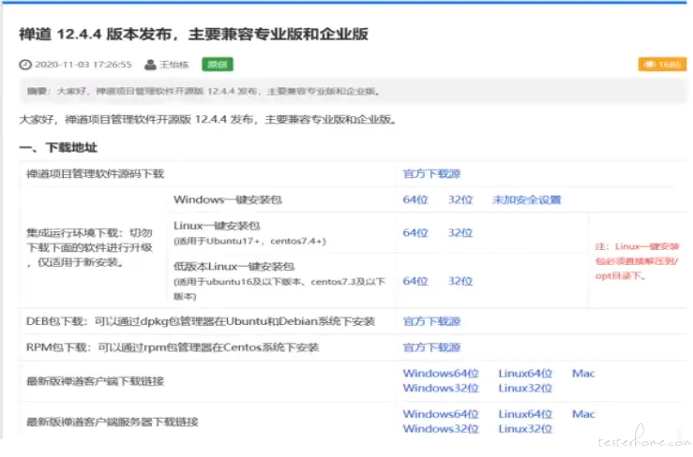Download 禅道客户端 Linux64位

click(x=525, y=374)
